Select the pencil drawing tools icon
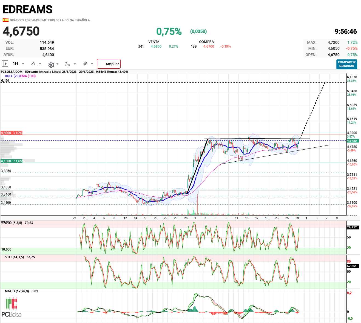The height and width of the screenshot is (323, 361). (x=85, y=64)
